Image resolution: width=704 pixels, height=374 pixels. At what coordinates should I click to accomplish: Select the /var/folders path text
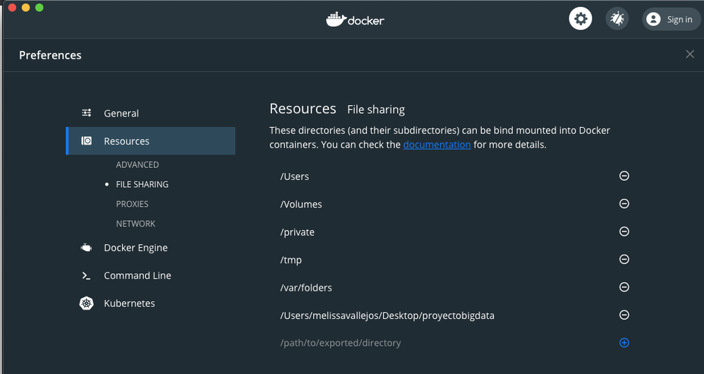tap(306, 288)
